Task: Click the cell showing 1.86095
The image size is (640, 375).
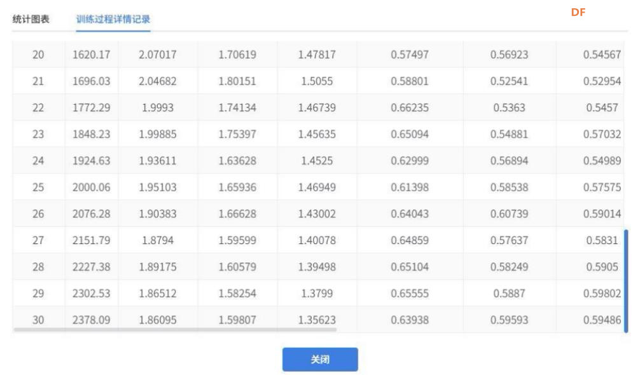Action: [158, 320]
